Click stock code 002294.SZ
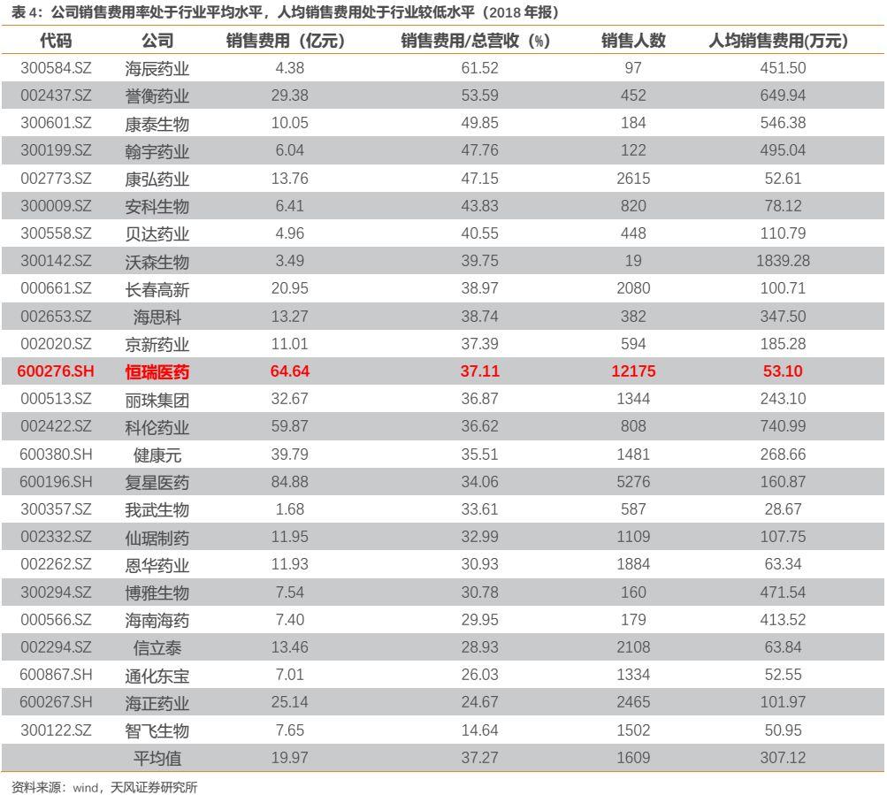Image resolution: width=887 pixels, height=795 pixels. [56, 646]
